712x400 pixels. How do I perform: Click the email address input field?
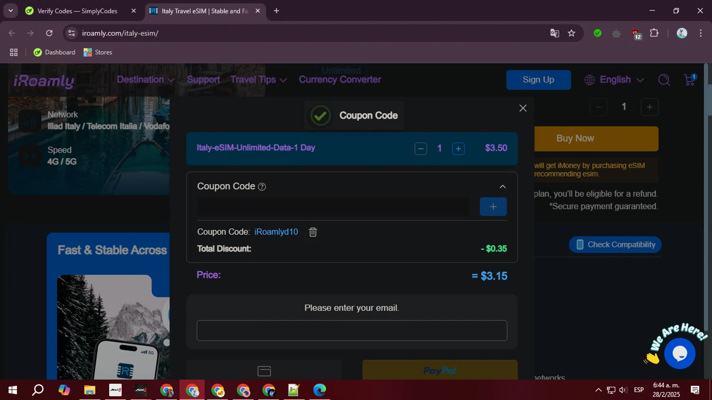[352, 331]
